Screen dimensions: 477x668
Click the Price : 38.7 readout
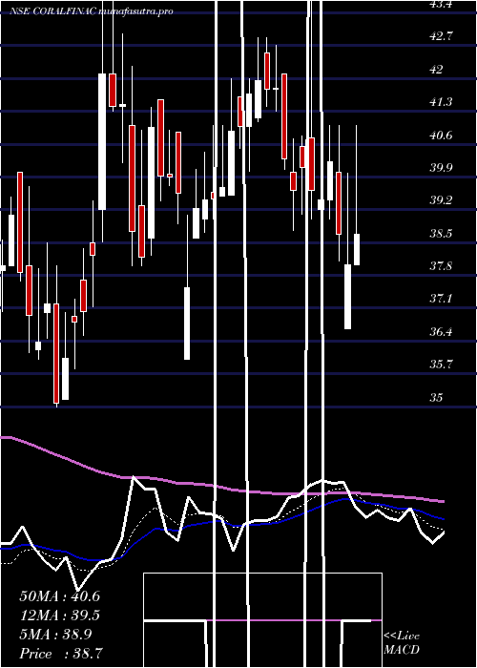point(61,654)
